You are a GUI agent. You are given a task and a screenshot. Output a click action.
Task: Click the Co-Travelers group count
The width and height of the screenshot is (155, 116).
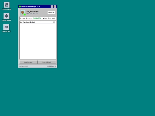(x=54, y=22)
